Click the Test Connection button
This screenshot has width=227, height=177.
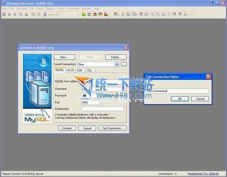[x=113, y=128]
